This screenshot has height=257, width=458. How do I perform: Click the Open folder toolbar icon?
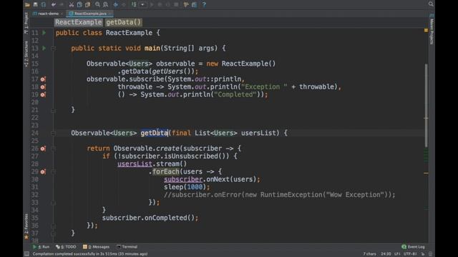[27, 5]
